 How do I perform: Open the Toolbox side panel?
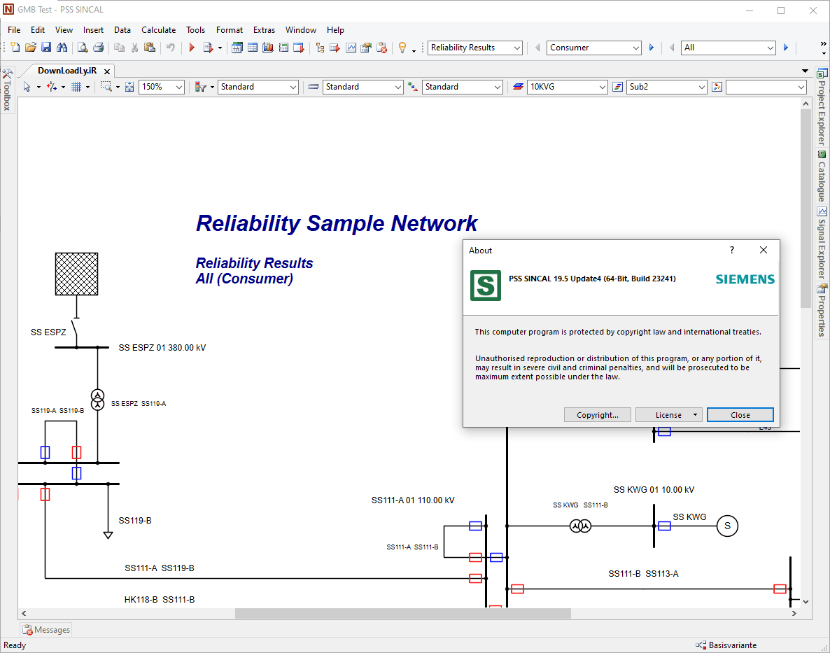click(x=7, y=90)
